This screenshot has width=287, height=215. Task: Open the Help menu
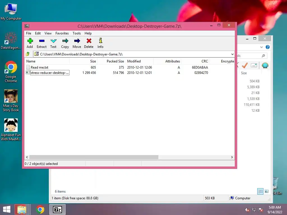[x=88, y=33]
